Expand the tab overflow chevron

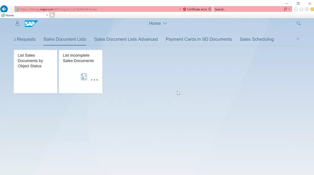click(x=298, y=39)
